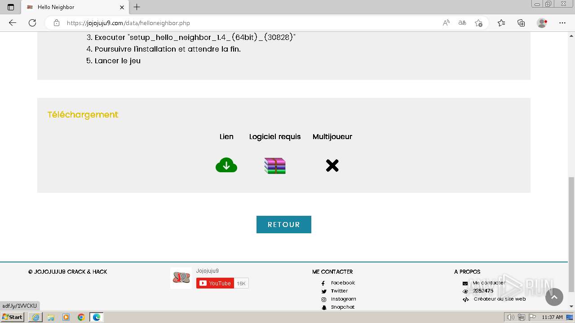This screenshot has height=323, width=575.
Task: Click the page vertical scrollbar thumb
Action: tap(571, 234)
